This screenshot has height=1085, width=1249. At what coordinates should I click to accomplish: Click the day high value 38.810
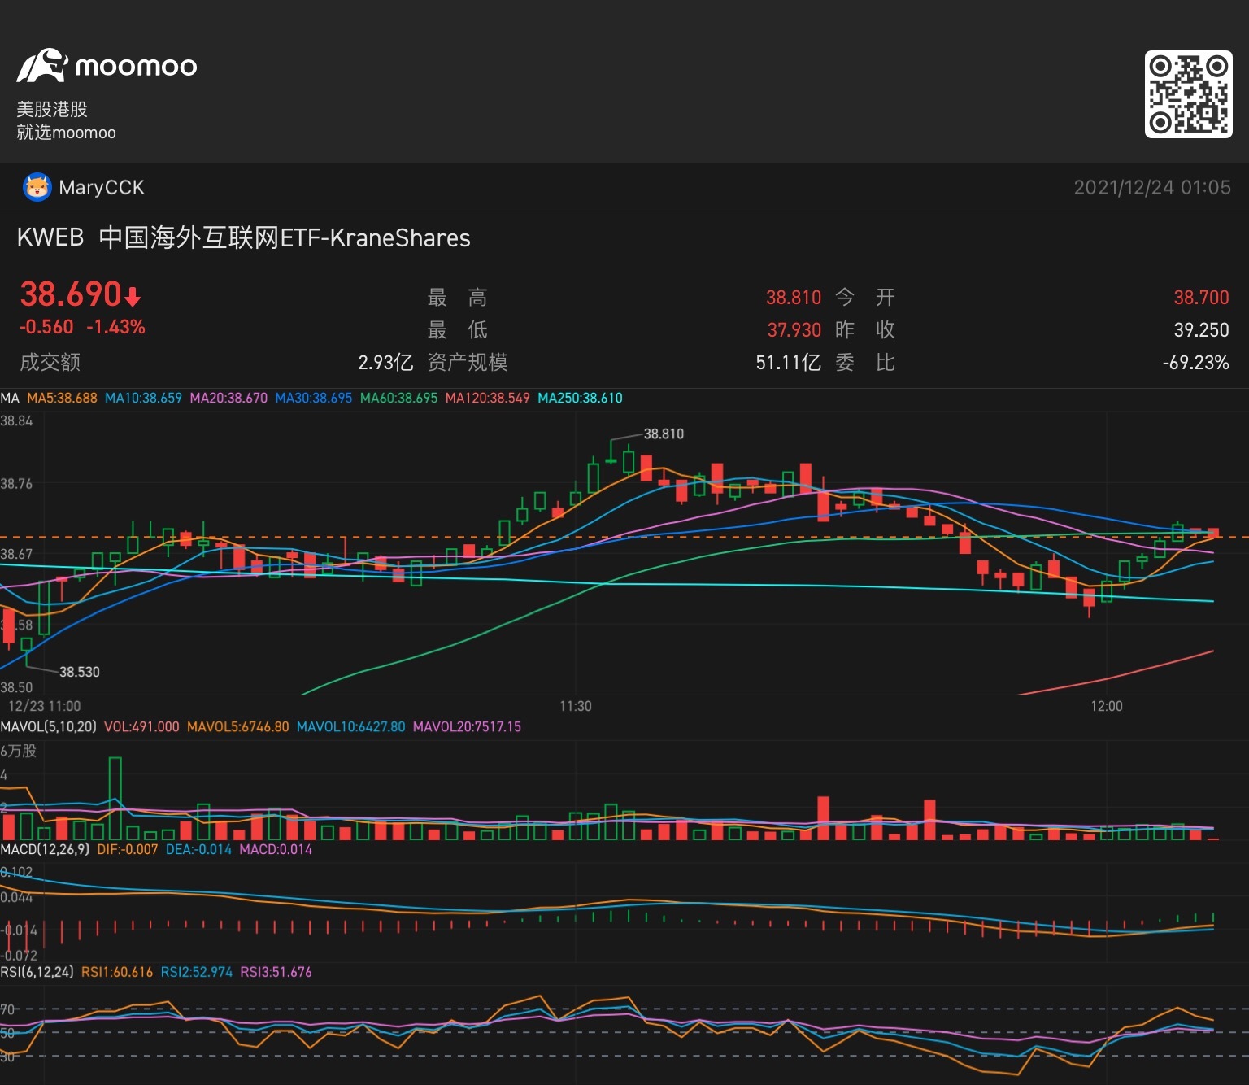pos(794,298)
